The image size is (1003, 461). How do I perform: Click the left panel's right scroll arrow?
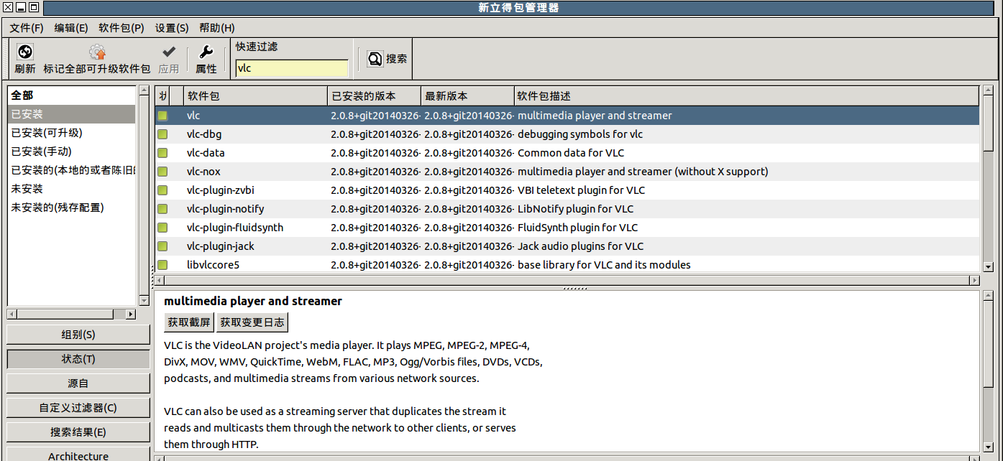[x=130, y=314]
